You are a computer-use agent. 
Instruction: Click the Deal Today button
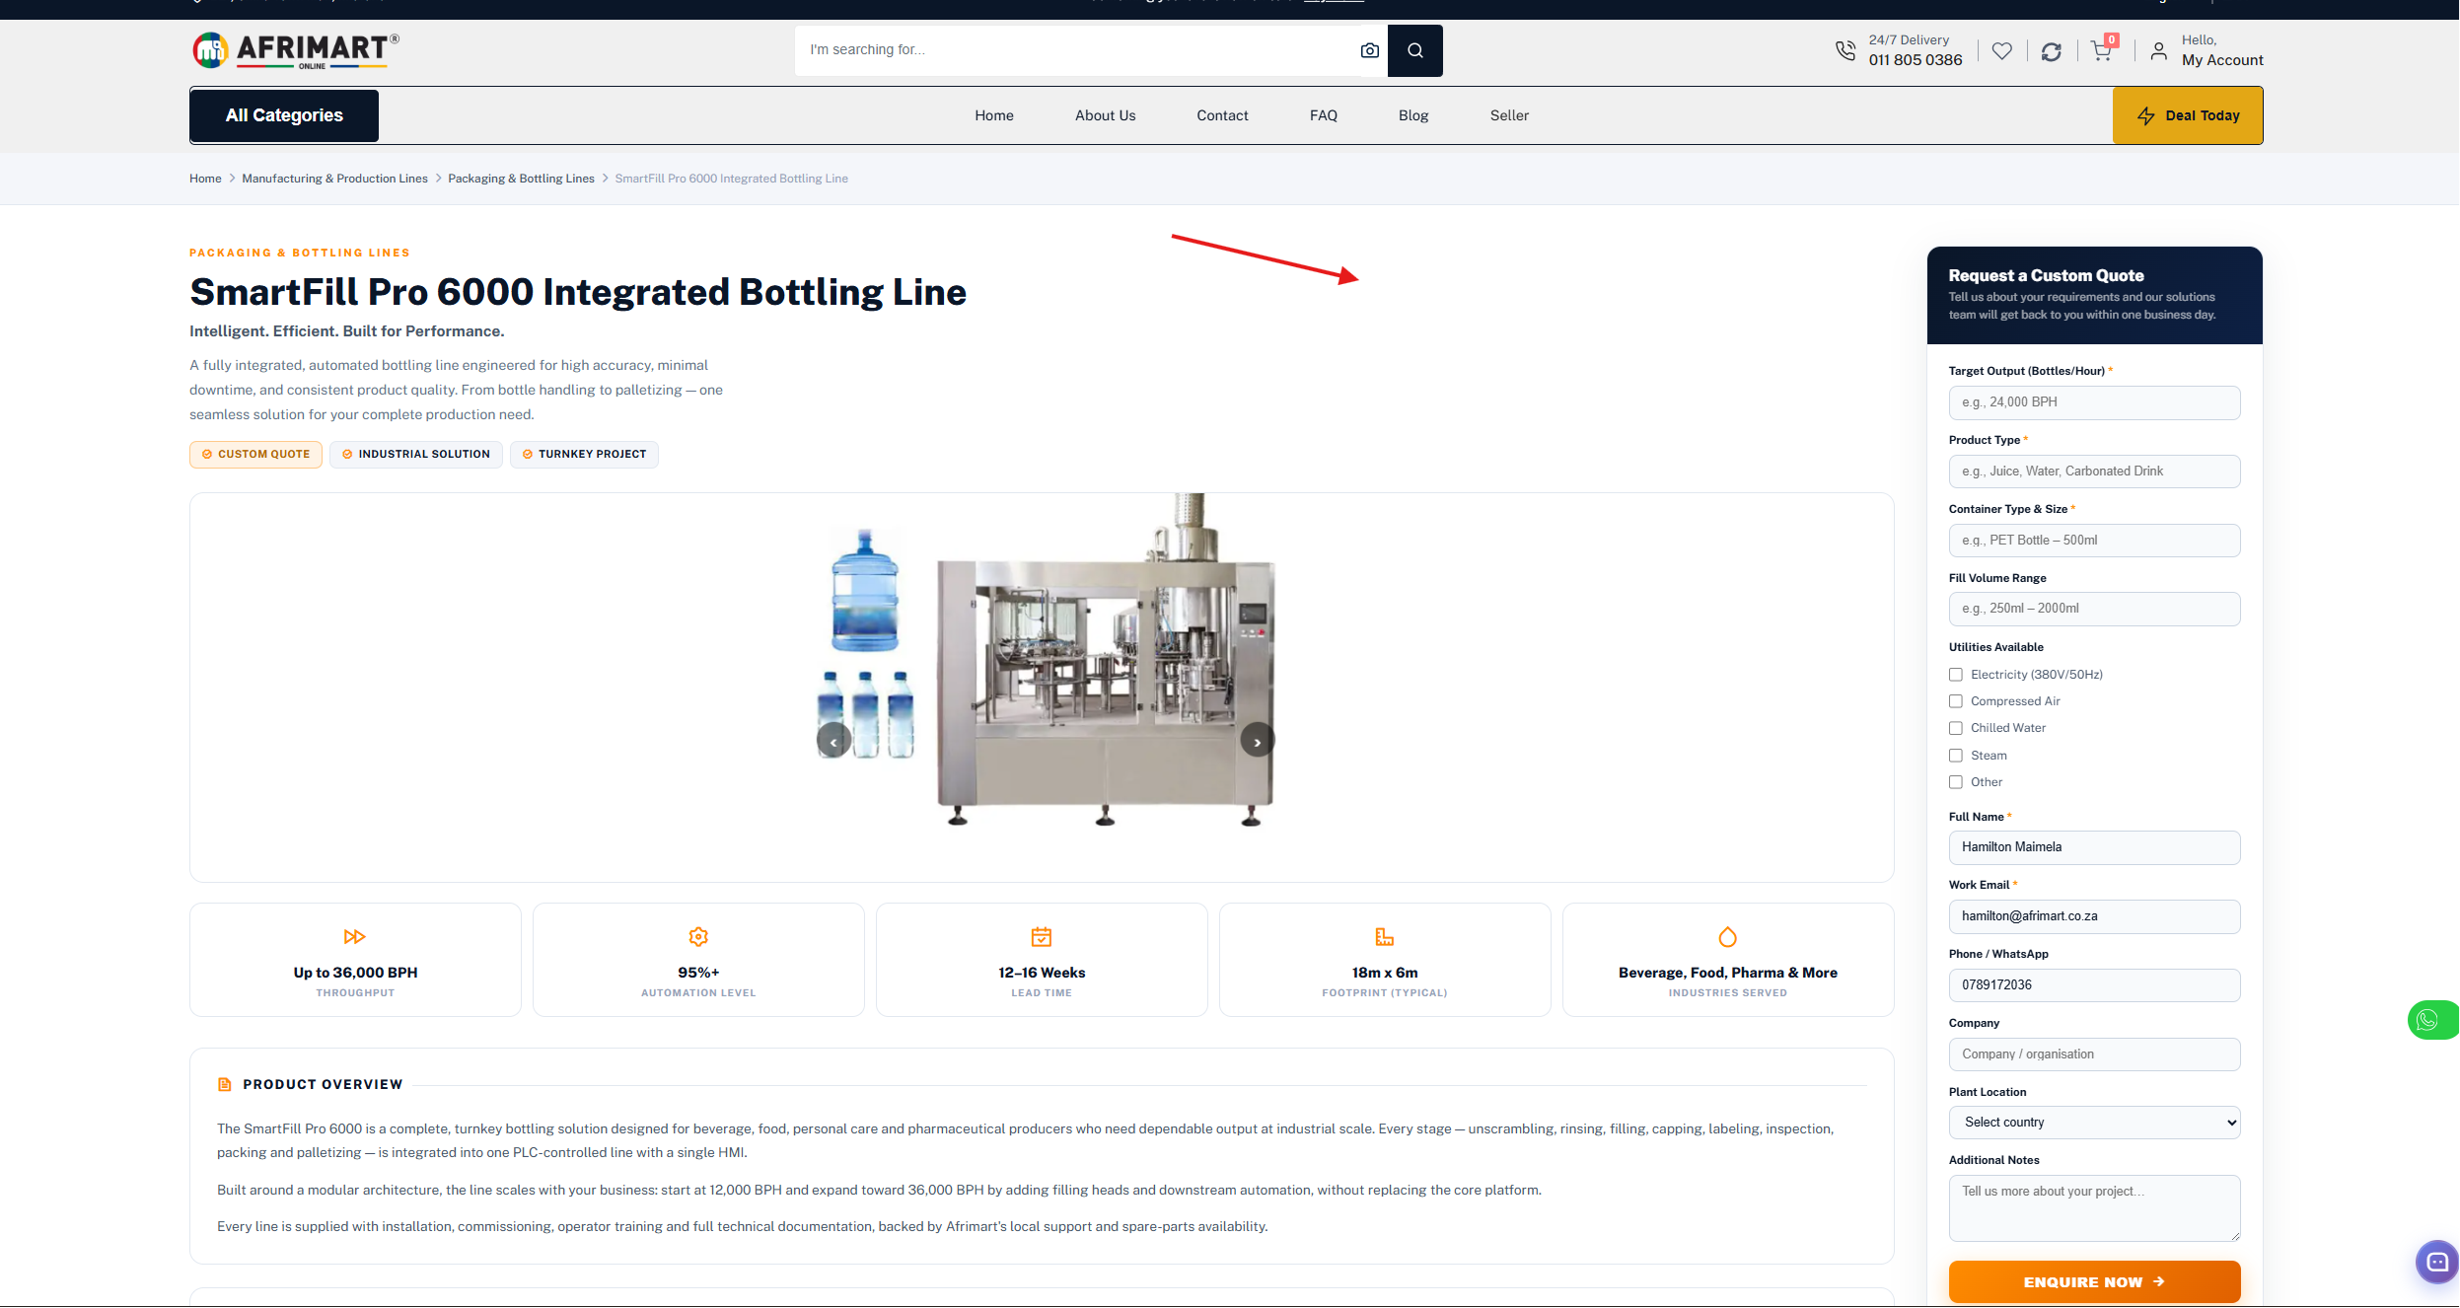tap(2187, 115)
